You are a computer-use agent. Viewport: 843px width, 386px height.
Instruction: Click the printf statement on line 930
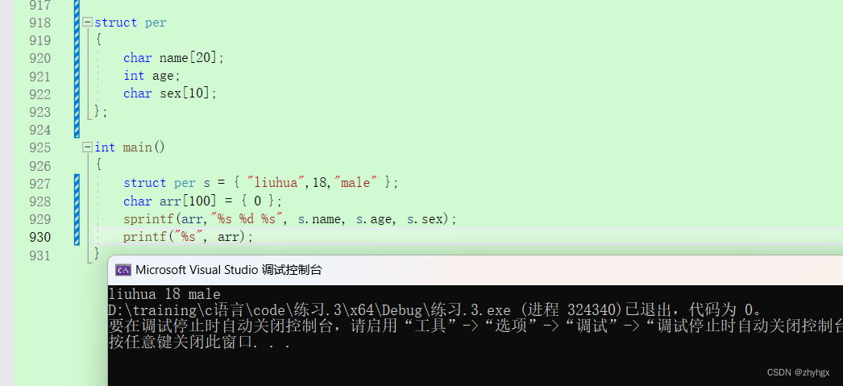(x=188, y=237)
